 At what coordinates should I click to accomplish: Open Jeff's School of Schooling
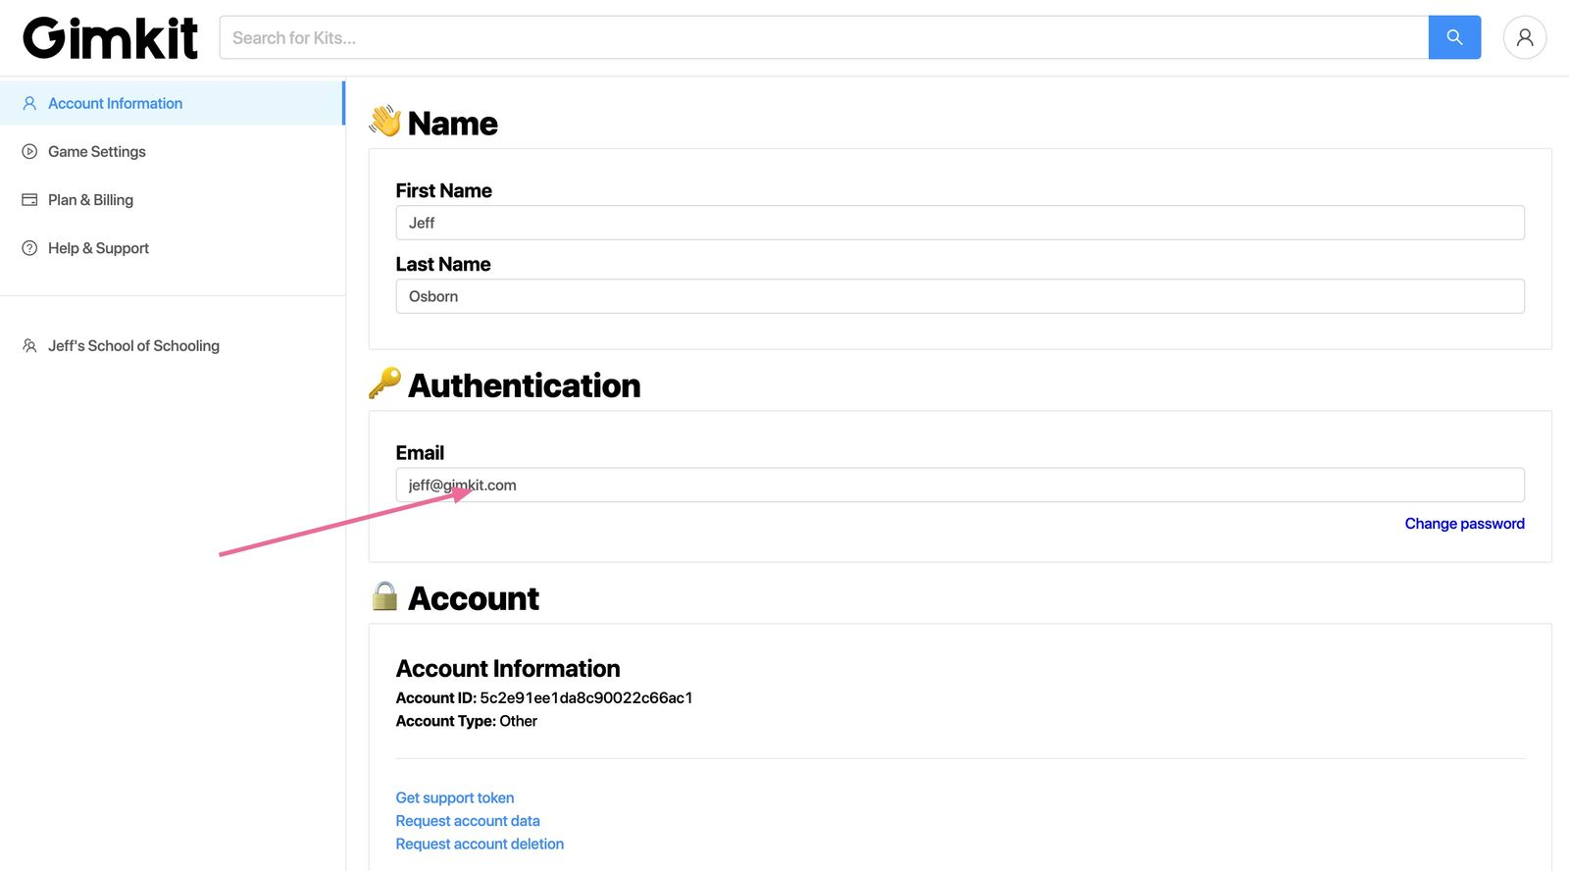[x=172, y=345]
